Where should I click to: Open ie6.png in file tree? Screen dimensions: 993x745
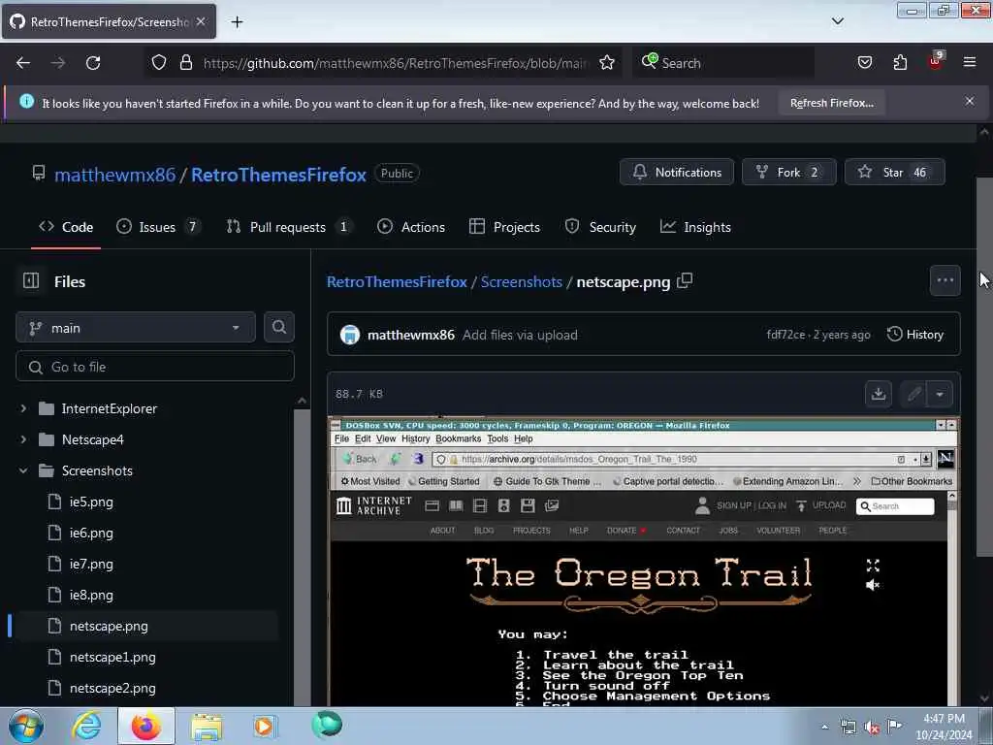[92, 533]
